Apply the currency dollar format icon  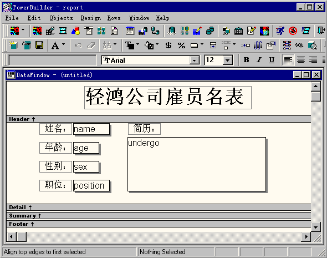click(168, 45)
